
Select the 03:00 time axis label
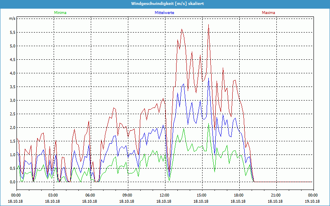(53, 195)
